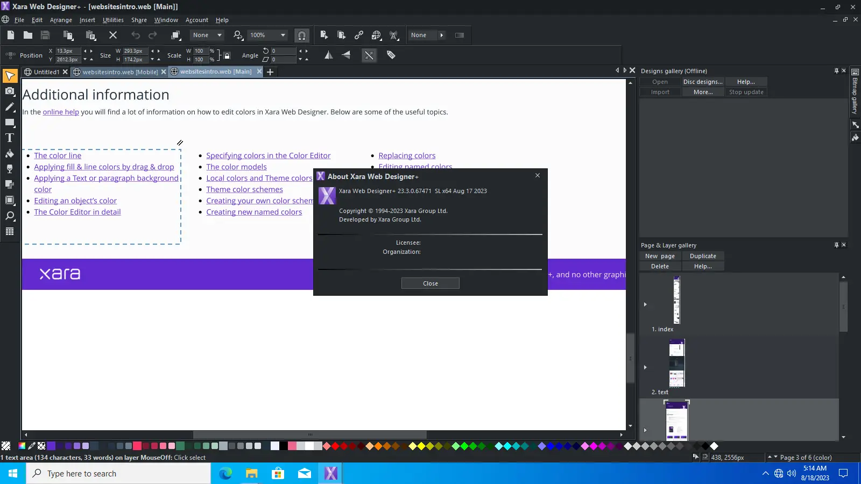Screen dimensions: 861x484
Task: Select the Shadow tool
Action: pos(10,184)
